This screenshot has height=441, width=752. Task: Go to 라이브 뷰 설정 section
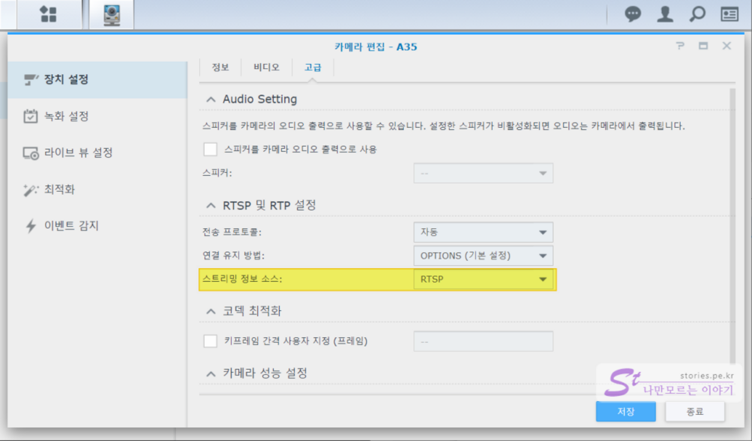point(78,152)
